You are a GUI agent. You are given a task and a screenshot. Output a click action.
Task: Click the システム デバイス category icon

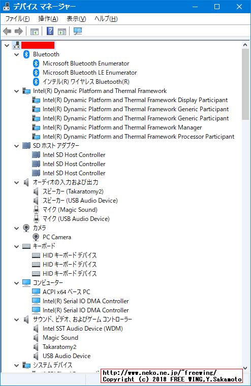[26, 365]
